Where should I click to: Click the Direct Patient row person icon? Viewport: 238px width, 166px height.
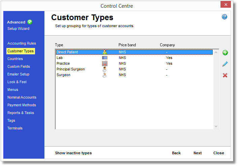point(104,52)
